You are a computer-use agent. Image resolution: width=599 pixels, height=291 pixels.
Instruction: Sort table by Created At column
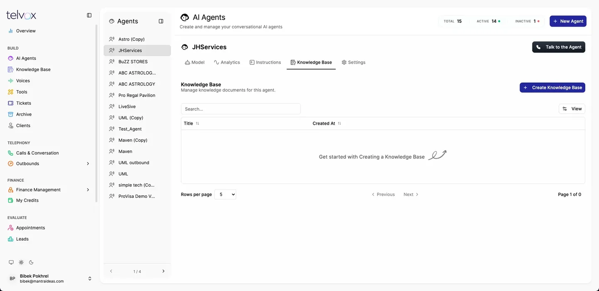(x=327, y=123)
